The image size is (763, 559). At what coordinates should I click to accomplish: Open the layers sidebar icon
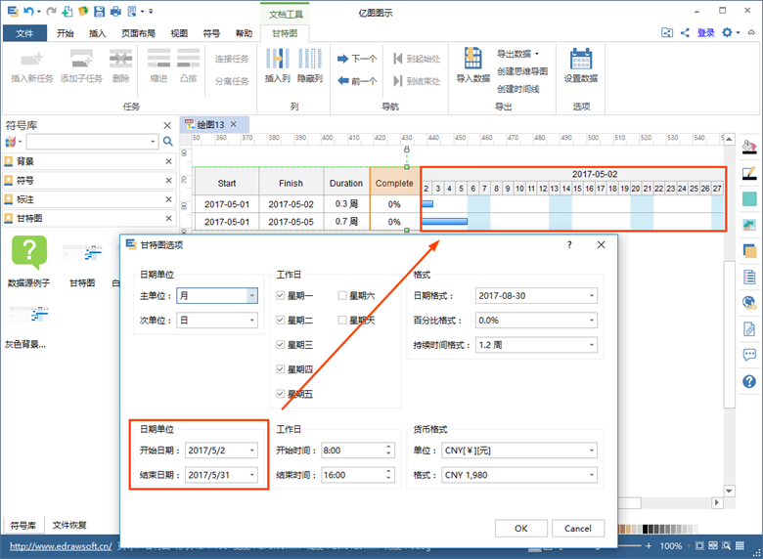[749, 251]
